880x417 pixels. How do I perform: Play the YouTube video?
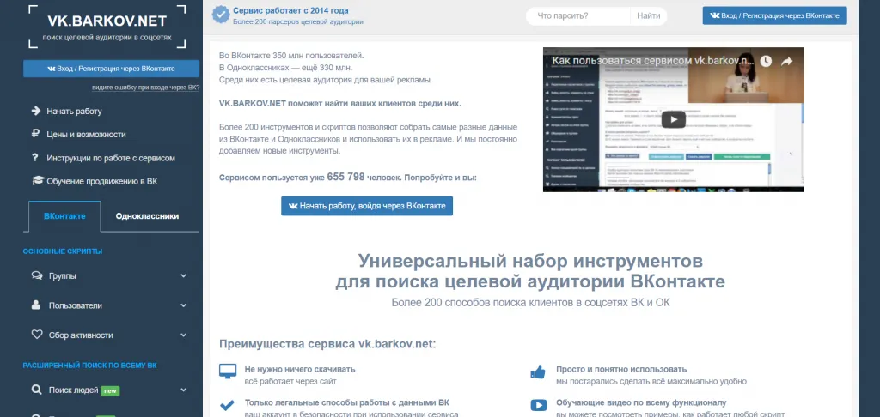point(674,119)
